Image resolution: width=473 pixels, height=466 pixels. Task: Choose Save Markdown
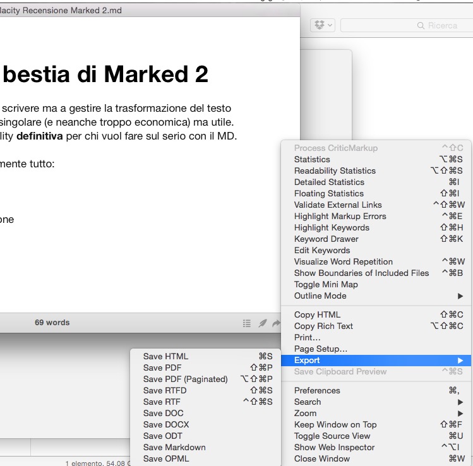(x=205, y=447)
